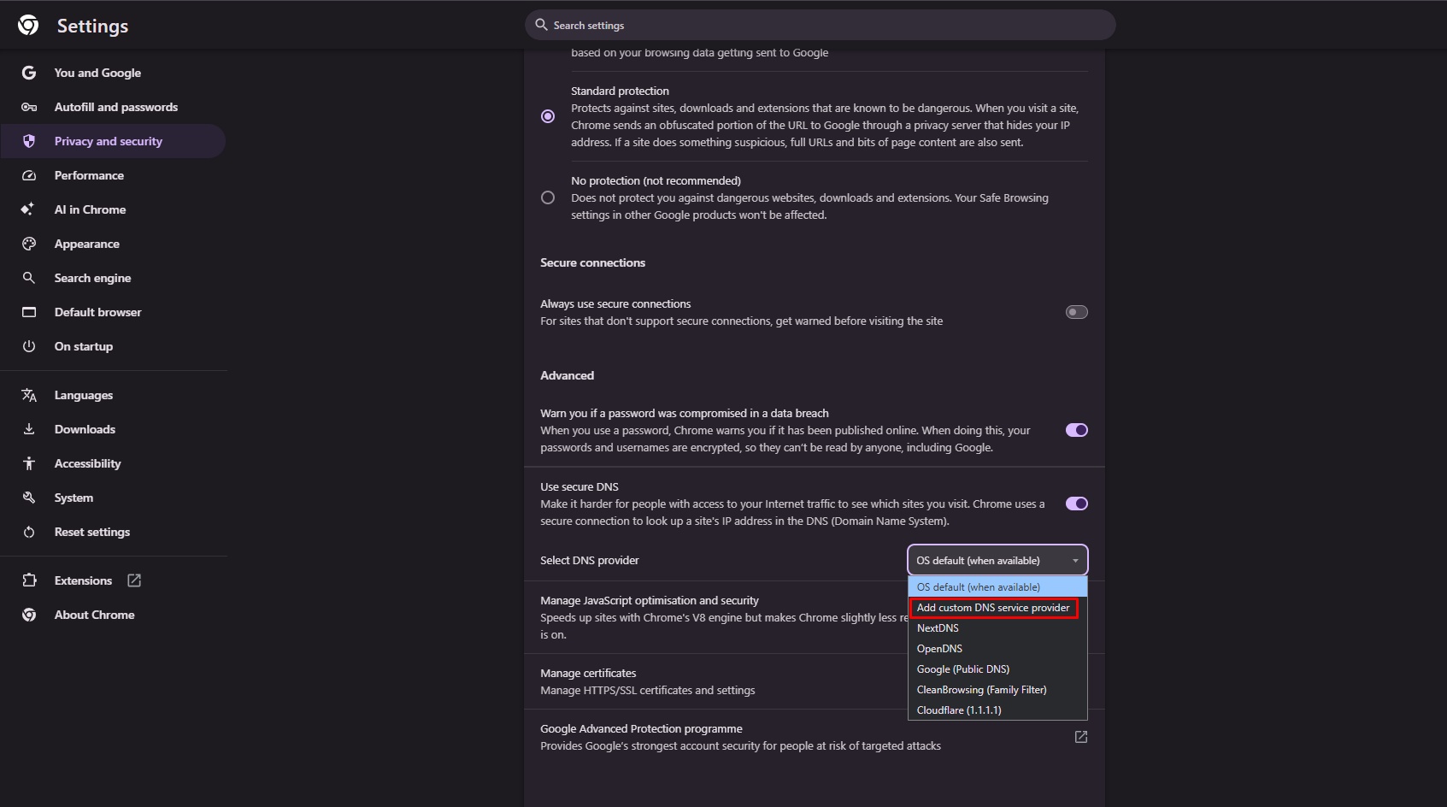The width and height of the screenshot is (1447, 807).
Task: Open You and Google settings section
Action: 114,73
